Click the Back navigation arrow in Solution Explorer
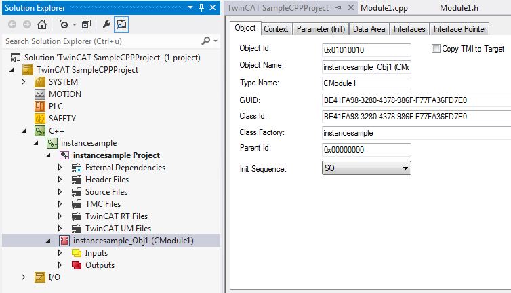This screenshot has height=293, width=511. pos(12,24)
